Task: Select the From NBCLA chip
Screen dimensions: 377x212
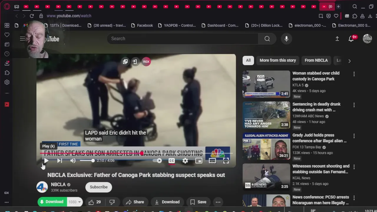Action: click(316, 60)
